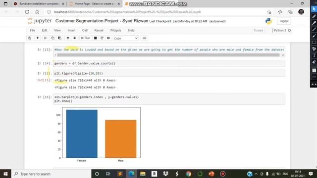
Task: Open Amazon app from the taskbar
Action: 154,174
